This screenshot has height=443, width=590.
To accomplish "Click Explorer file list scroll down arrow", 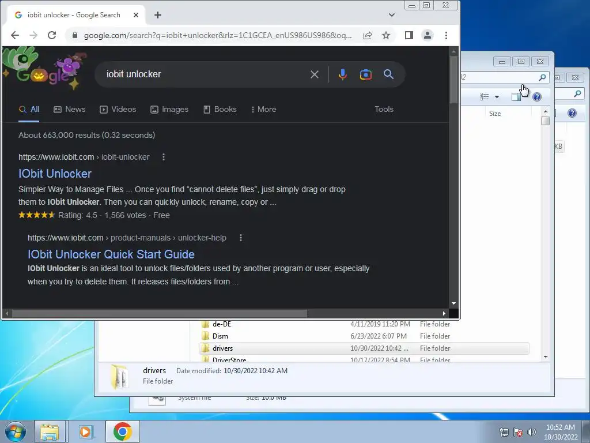I will tap(546, 356).
